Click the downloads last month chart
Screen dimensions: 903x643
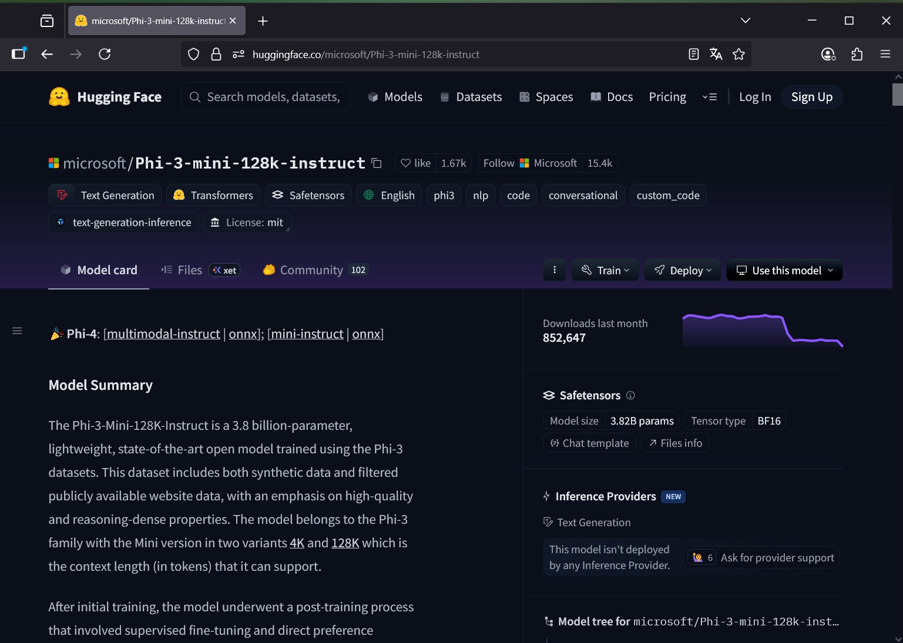coord(763,330)
